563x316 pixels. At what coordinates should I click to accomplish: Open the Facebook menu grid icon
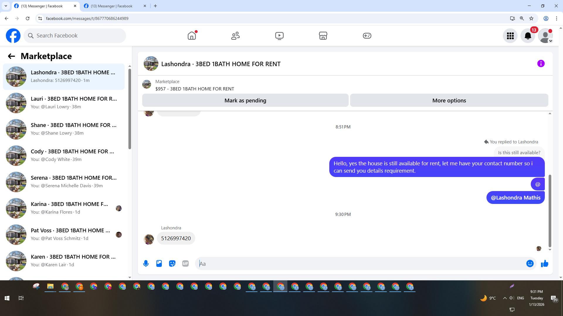coord(510,36)
